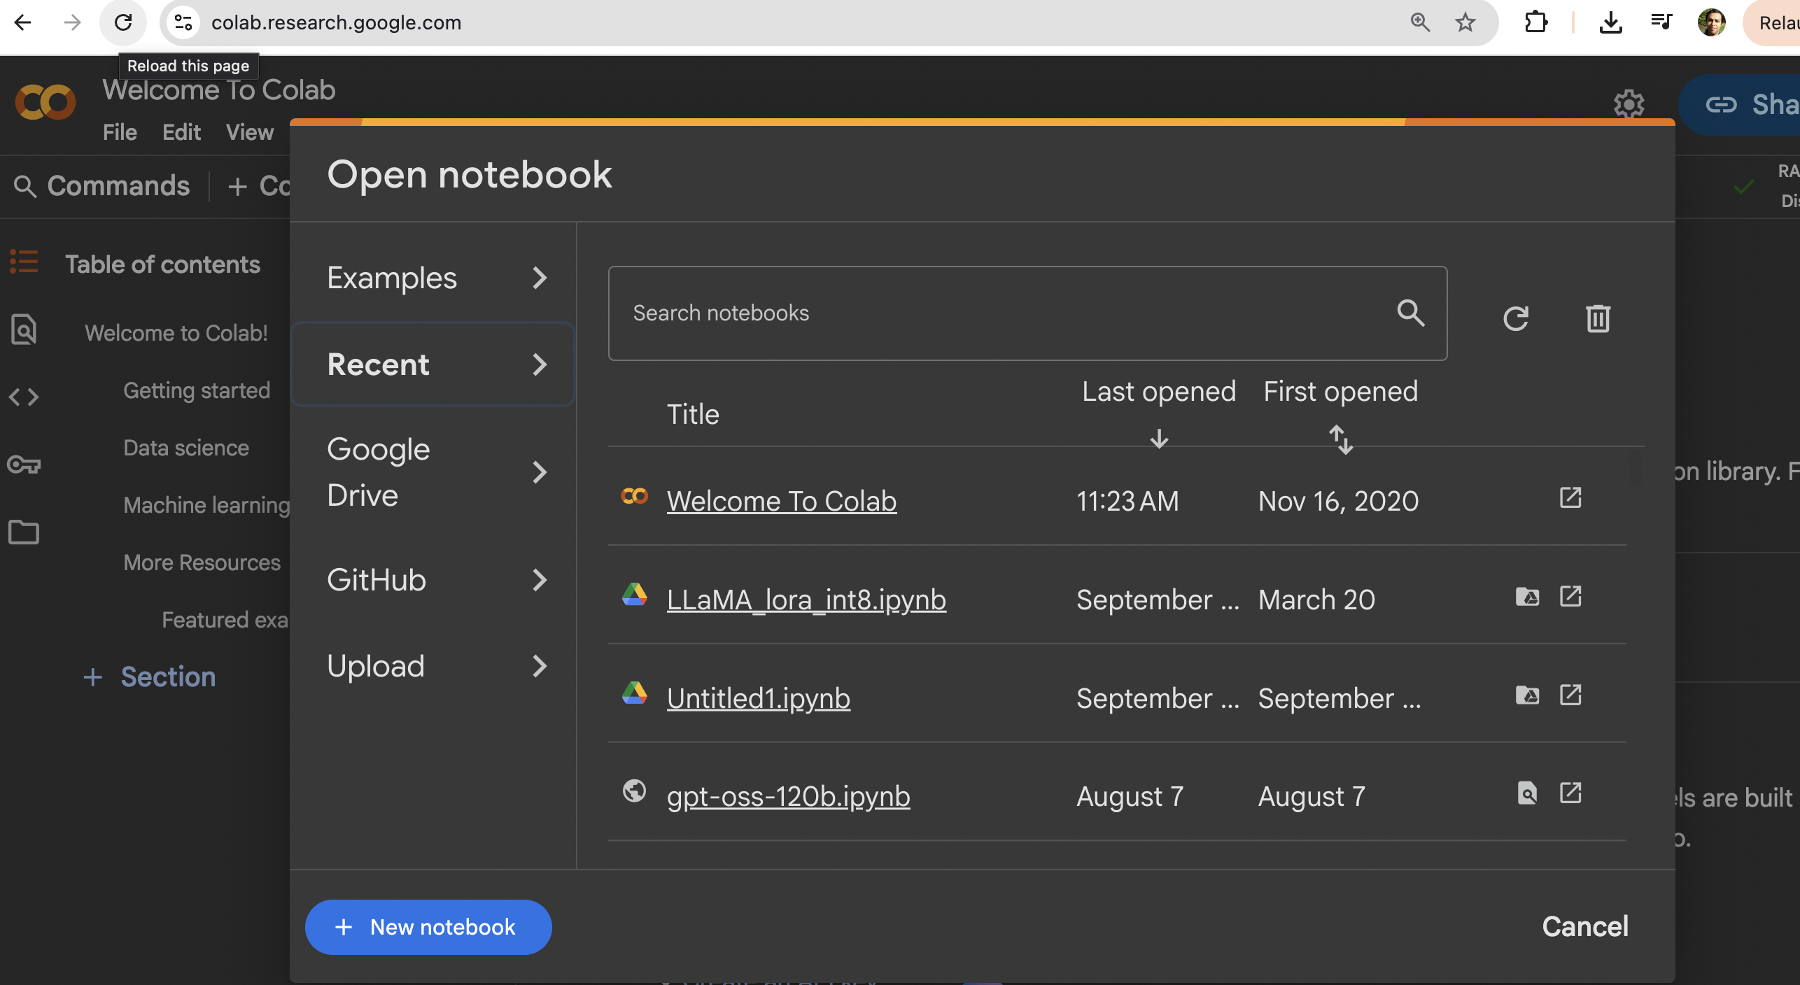1800x985 pixels.
Task: Show LLaMA_lora_int8.ipynb in Drive folder icon
Action: coord(1527,597)
